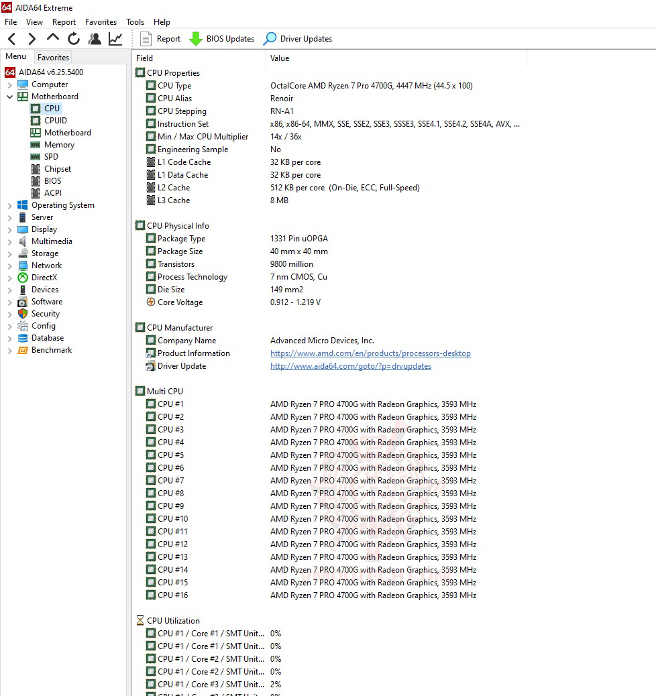Select Security in the sidebar
Screen dimensions: 656x696
(38, 313)
